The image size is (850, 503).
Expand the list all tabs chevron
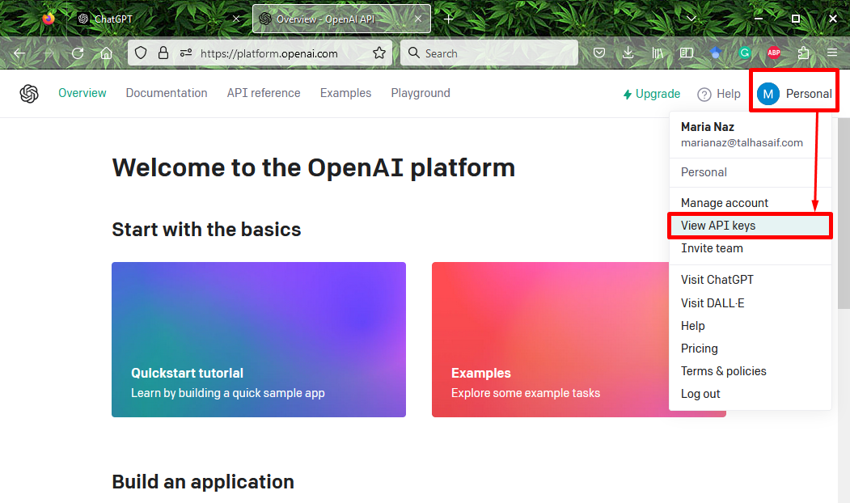691,18
